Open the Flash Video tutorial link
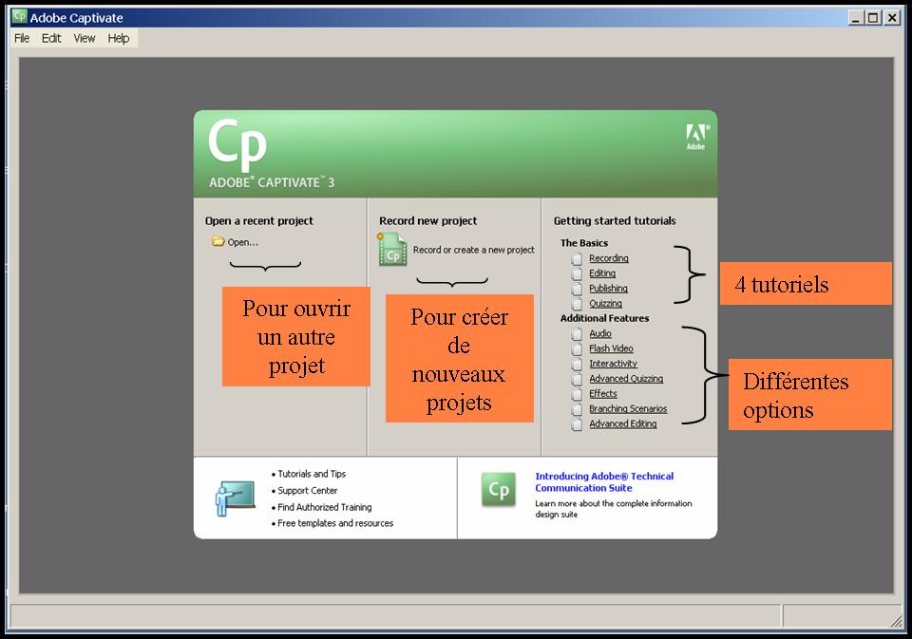Screen dimensions: 912x639 (611, 348)
